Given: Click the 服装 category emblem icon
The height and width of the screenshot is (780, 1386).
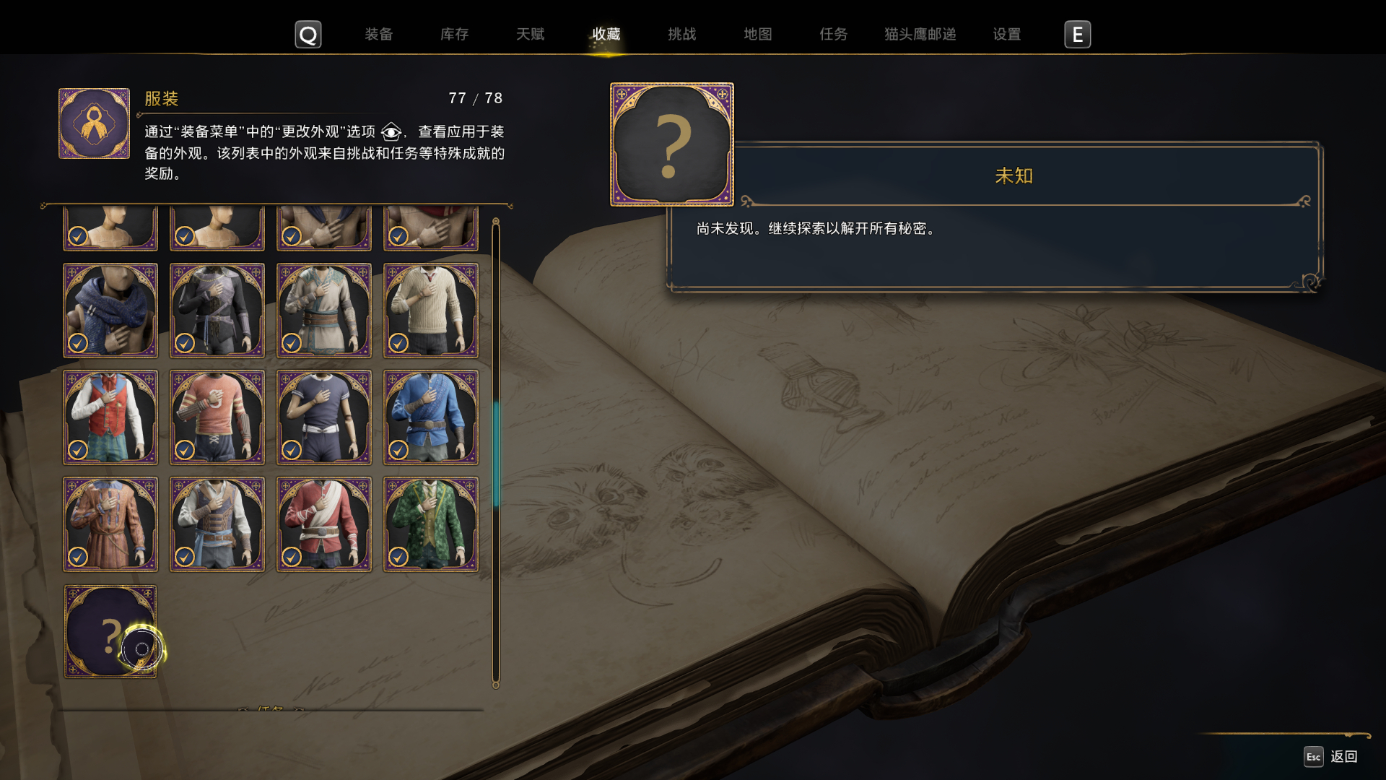Looking at the screenshot, I should click(94, 123).
